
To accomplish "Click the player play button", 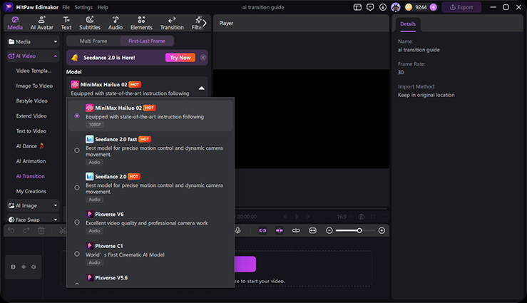I will tap(297, 217).
